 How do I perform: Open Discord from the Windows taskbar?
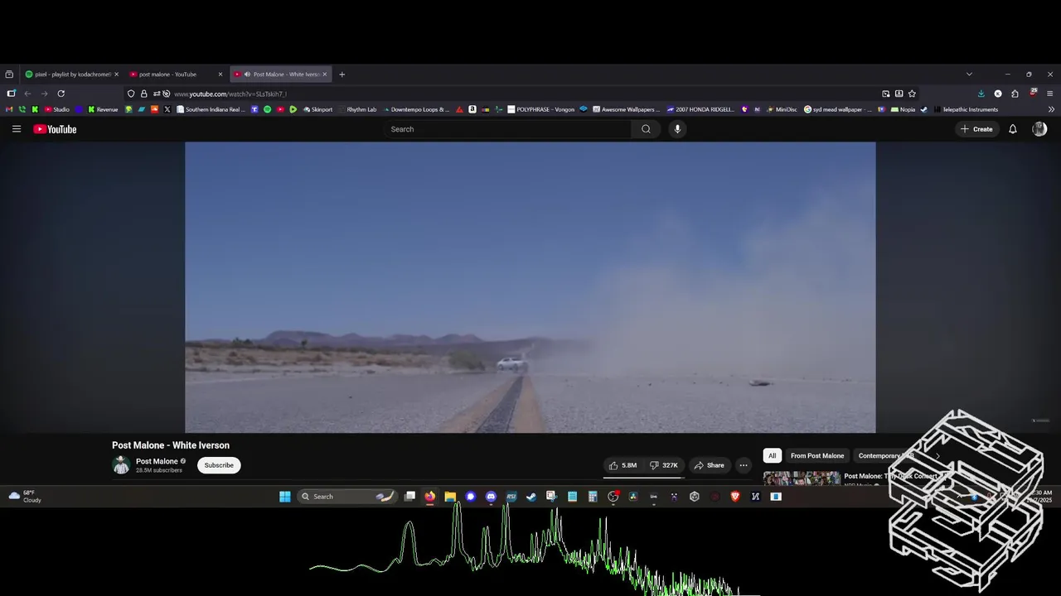coord(491,497)
